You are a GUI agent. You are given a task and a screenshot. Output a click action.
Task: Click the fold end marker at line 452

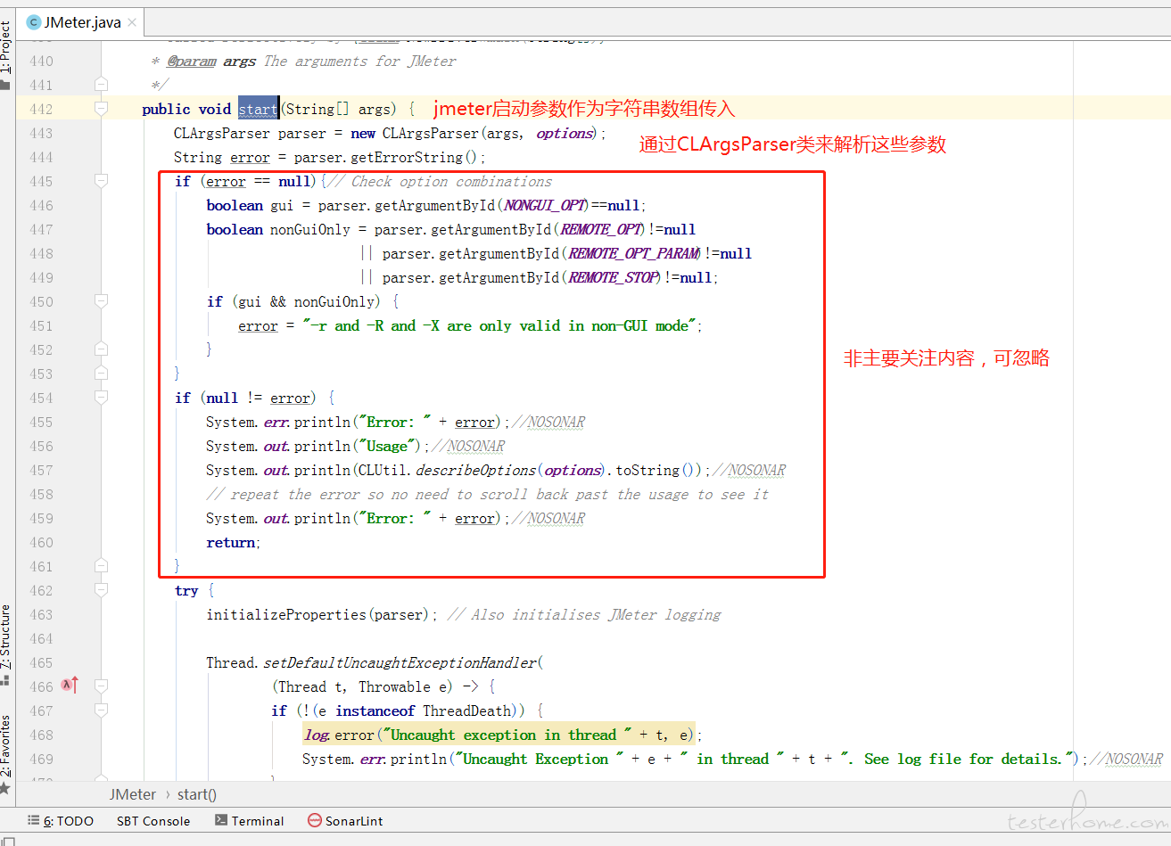click(x=101, y=349)
